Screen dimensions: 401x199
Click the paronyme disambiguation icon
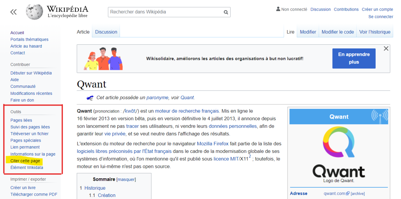(x=90, y=97)
